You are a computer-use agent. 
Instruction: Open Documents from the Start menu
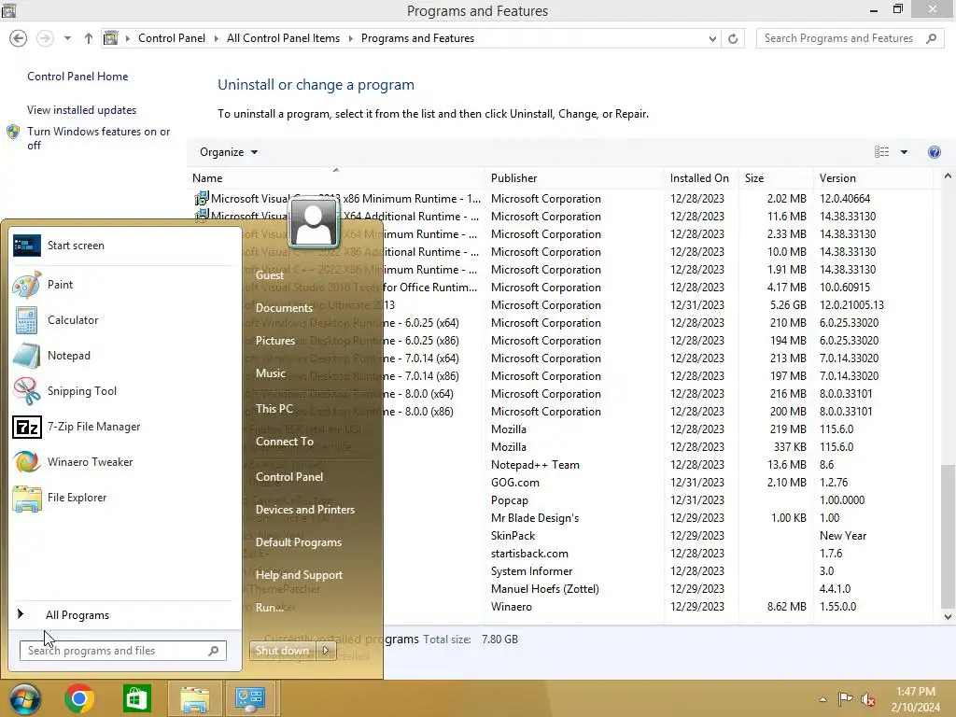[284, 308]
